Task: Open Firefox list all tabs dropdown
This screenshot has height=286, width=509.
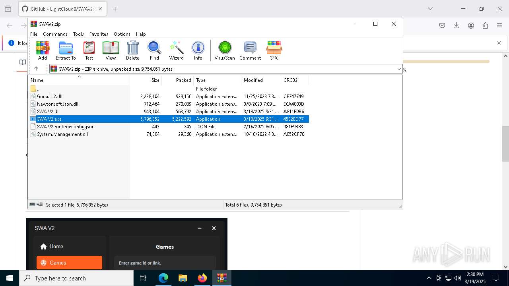Action: [x=430, y=9]
